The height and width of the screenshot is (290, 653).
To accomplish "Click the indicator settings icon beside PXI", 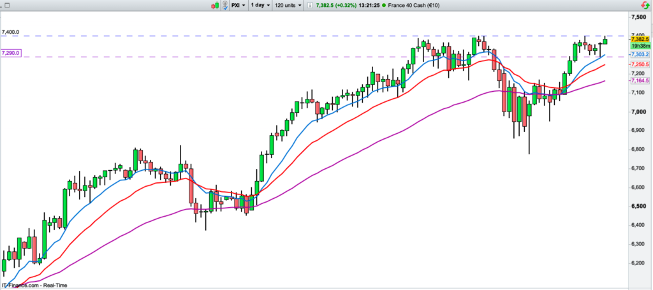I will [x=225, y=5].
